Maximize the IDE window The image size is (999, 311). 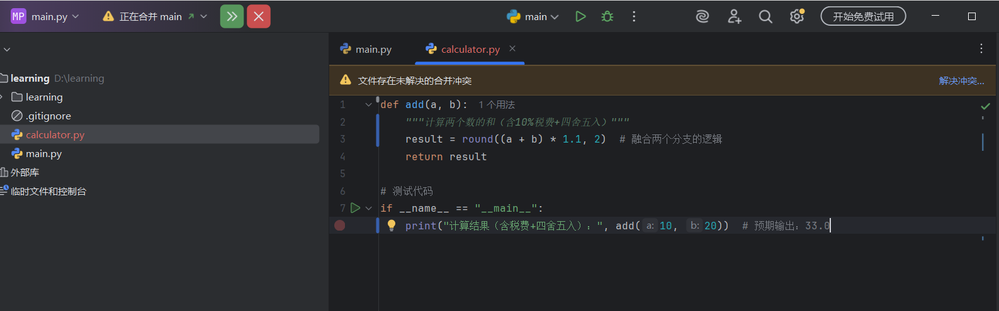(x=972, y=16)
